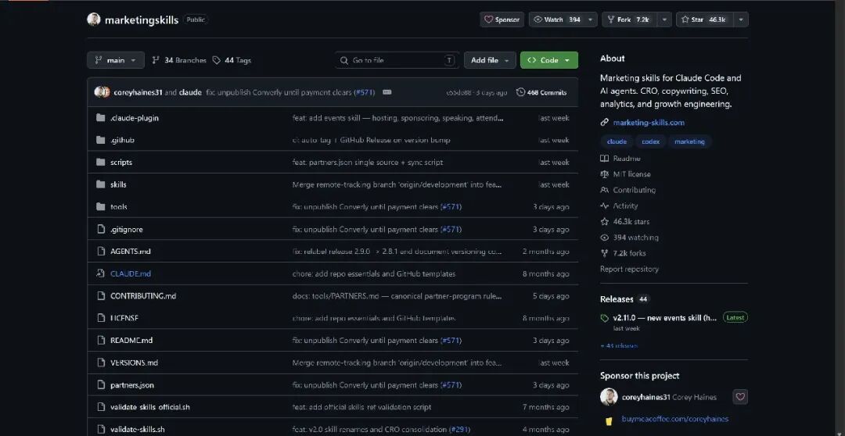Click the repository owner avatar beside marketingskills
This screenshot has width=845, height=436.
click(x=94, y=20)
